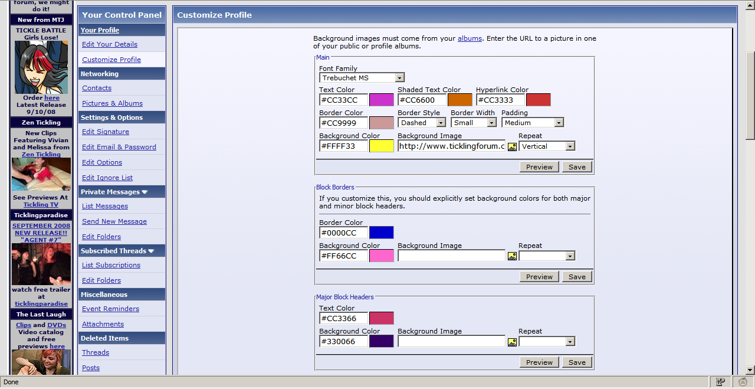Go to Edit Signature in sidebar
The height and width of the screenshot is (389, 755).
point(106,132)
